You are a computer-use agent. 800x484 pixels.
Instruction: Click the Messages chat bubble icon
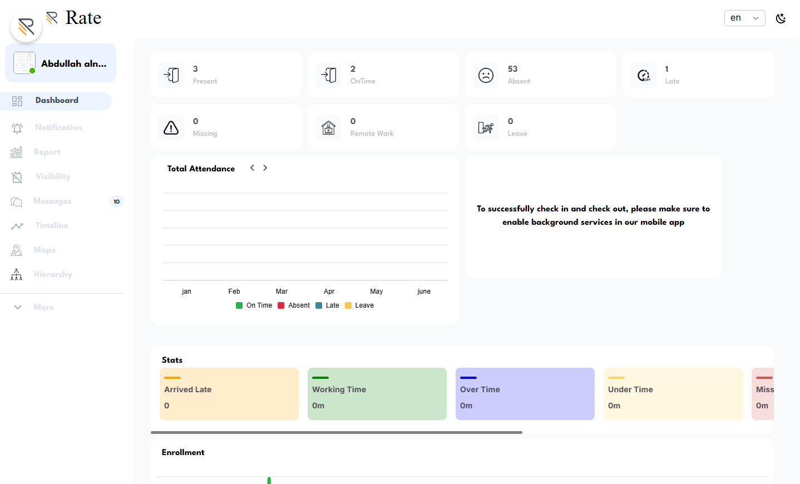tap(17, 201)
